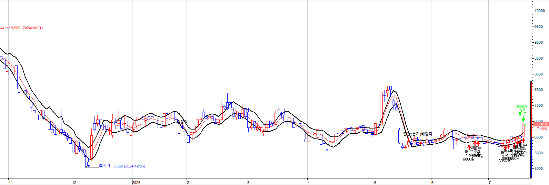Click the 8500 price axis label
Screen dimensions: 549x185
539,58
